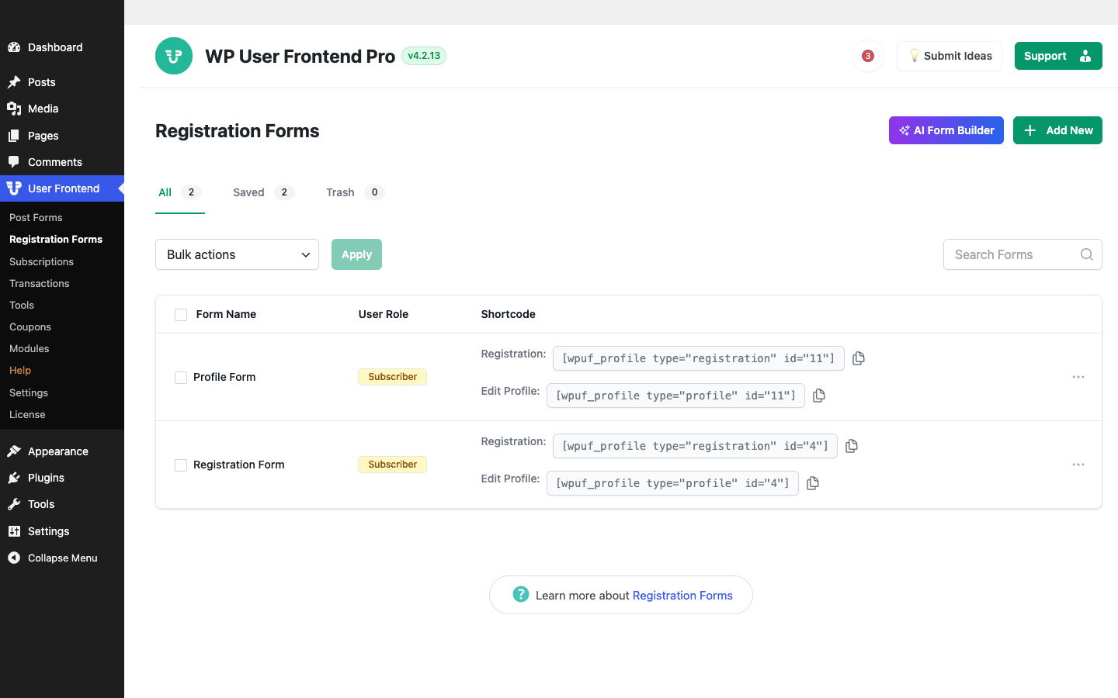Click the lightbulb icon in Submit Ideas
The height and width of the screenshot is (698, 1118).
(x=914, y=56)
